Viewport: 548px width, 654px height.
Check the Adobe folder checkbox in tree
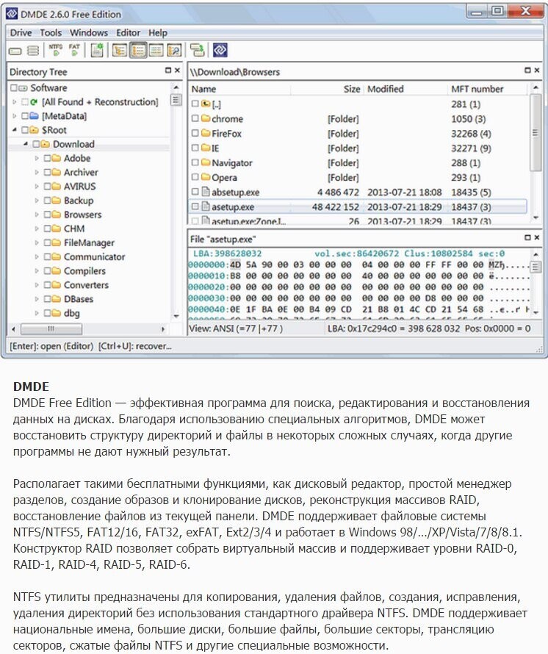[x=47, y=158]
